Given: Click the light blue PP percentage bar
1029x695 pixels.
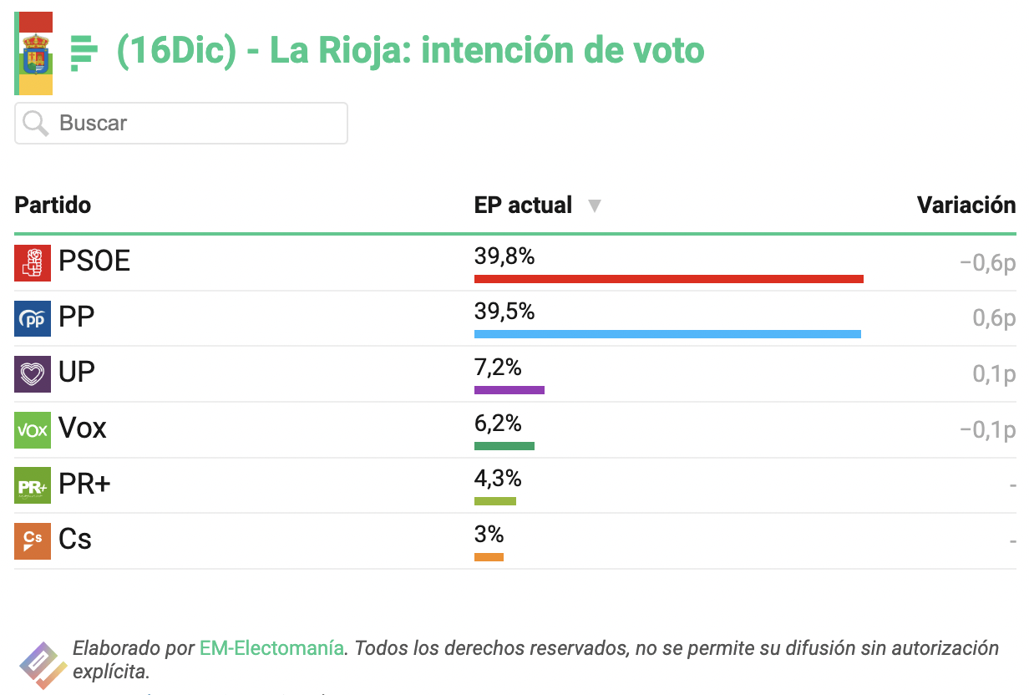Looking at the screenshot, I should [667, 334].
